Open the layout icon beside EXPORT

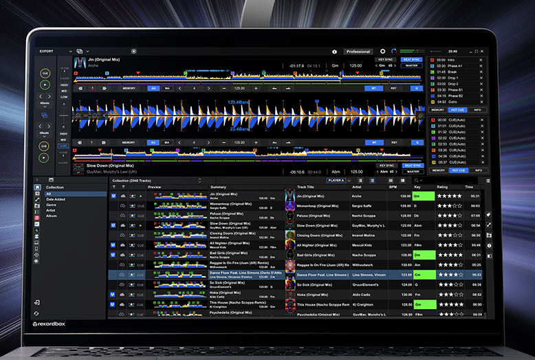pyautogui.click(x=80, y=51)
